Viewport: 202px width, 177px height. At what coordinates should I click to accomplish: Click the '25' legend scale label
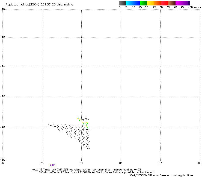pos(154,7)
